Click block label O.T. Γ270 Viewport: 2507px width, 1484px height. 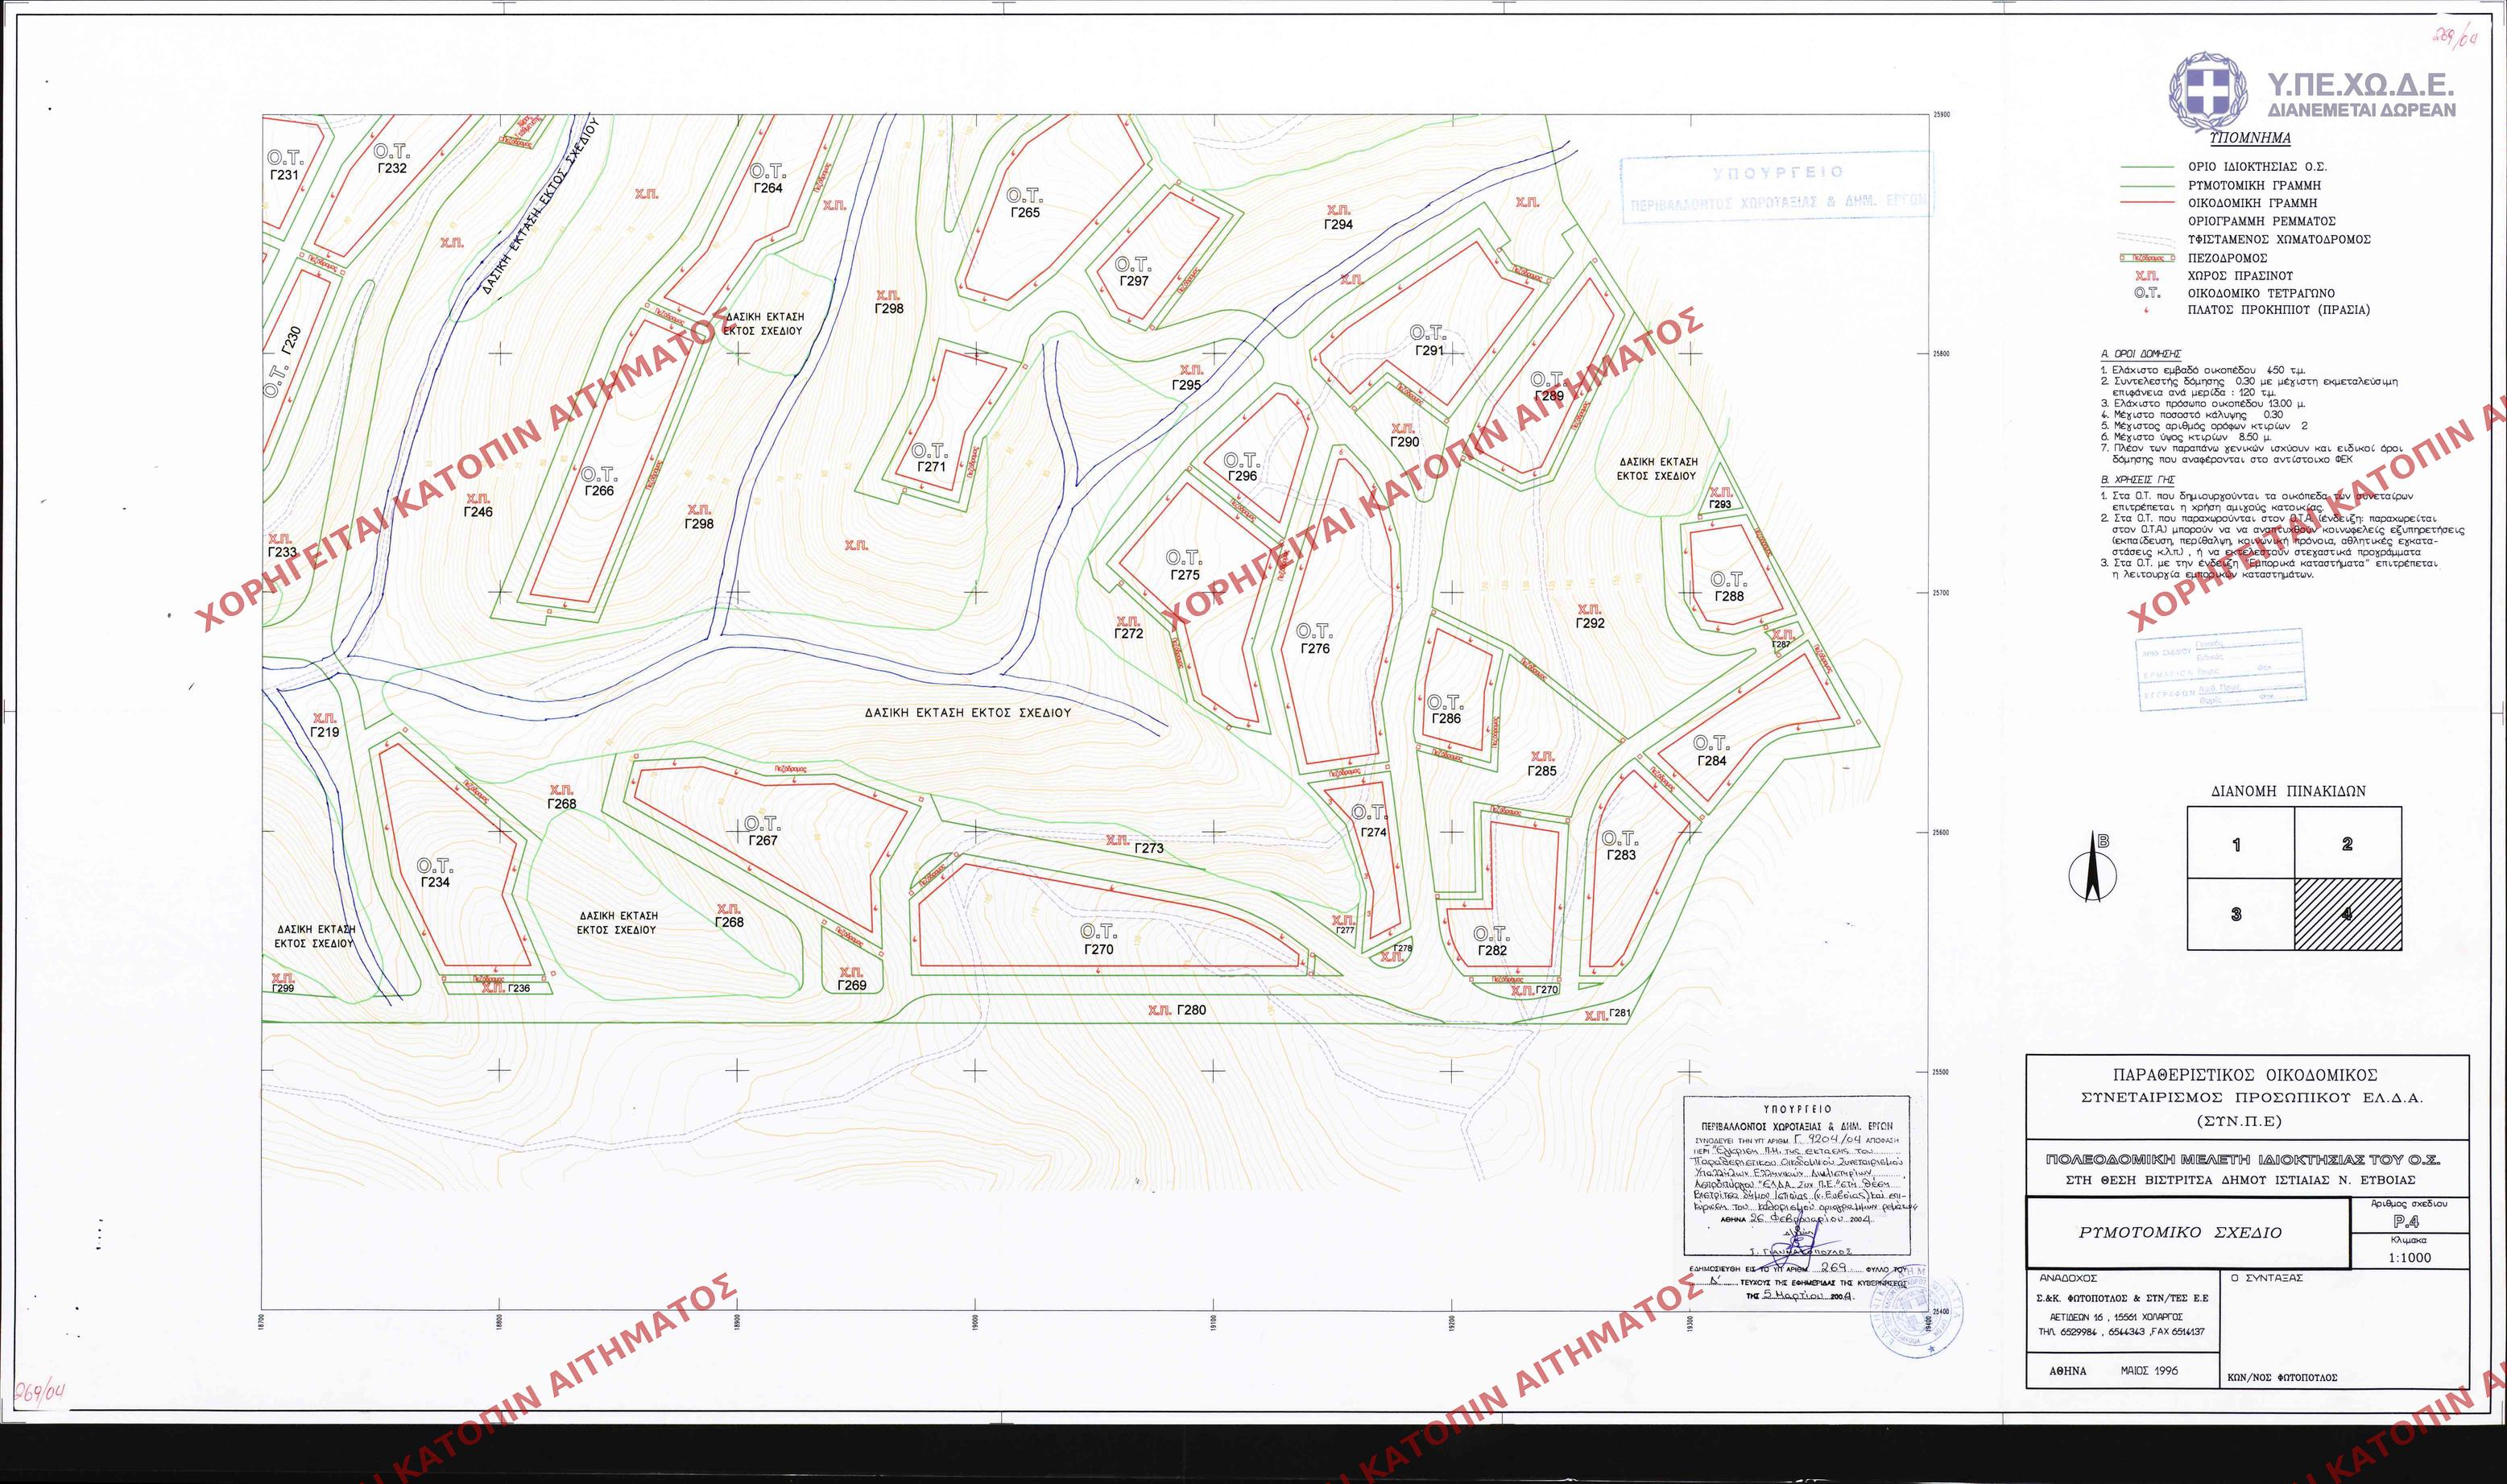click(1098, 940)
